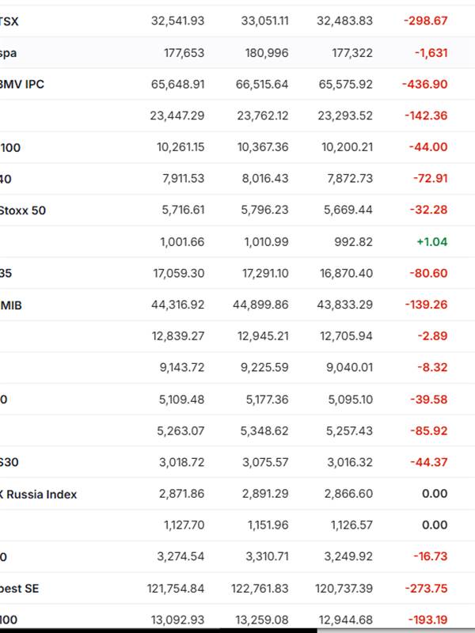
Task: Select the 23,762.12 cell
Action: click(x=263, y=116)
